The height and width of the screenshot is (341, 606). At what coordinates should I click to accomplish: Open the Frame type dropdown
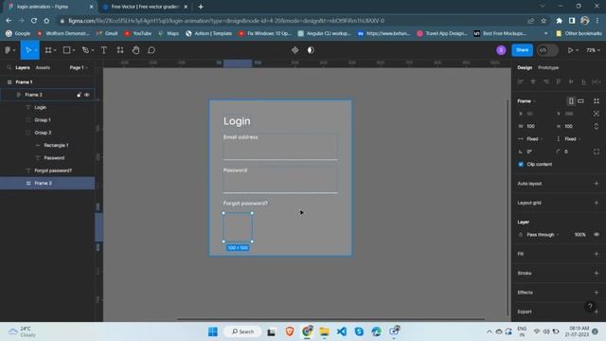[x=526, y=101]
